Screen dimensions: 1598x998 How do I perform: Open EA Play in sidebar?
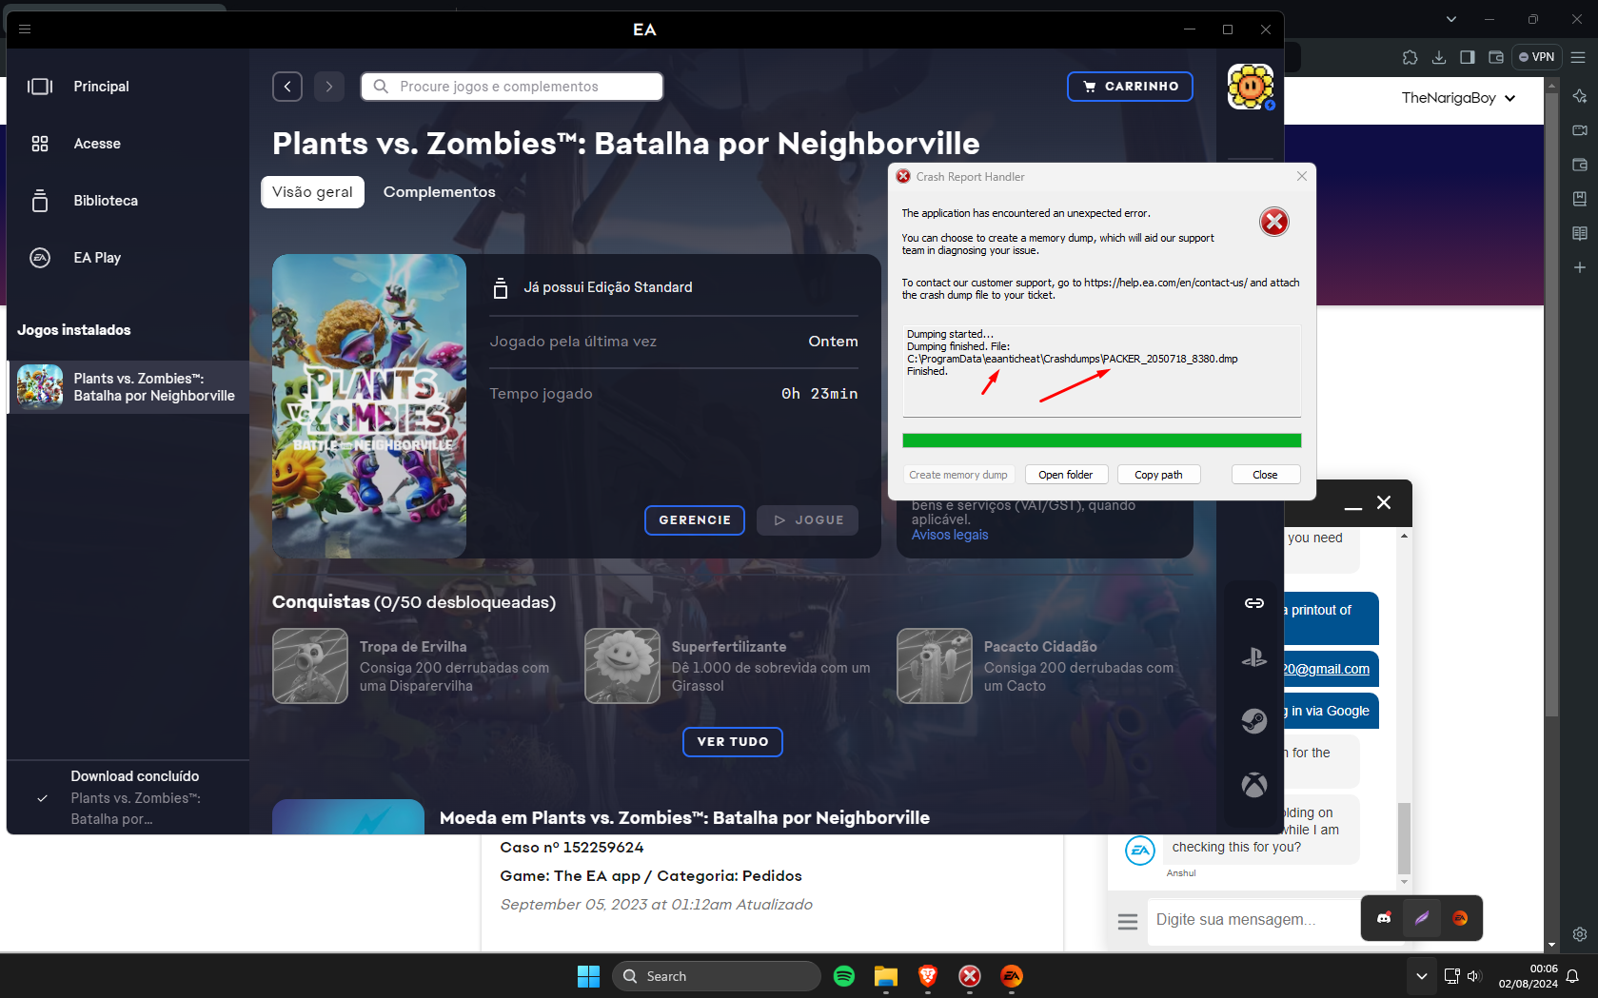tap(97, 258)
